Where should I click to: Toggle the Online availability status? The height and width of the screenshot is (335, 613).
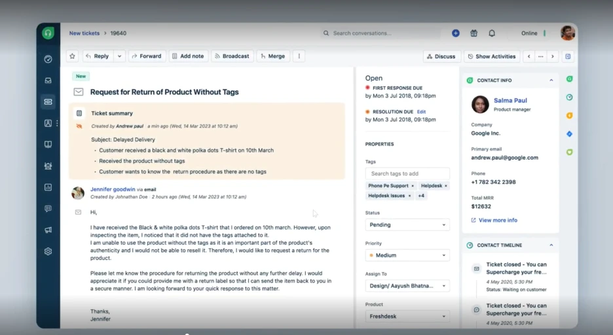pos(533,33)
